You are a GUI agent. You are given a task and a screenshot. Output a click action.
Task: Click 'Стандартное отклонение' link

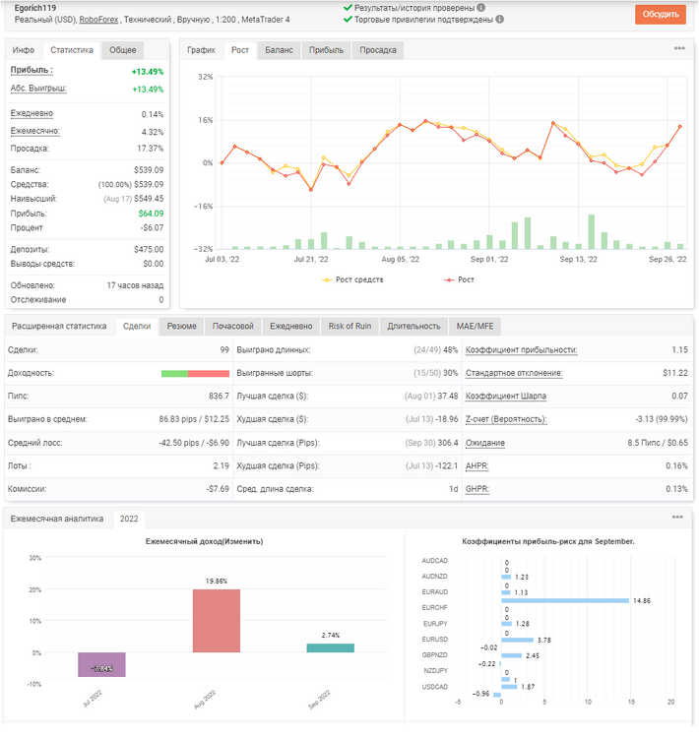(514, 373)
